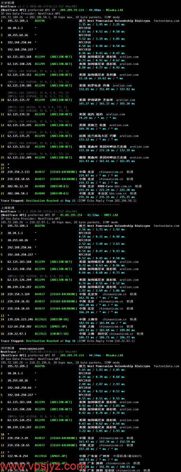Click the [UNICOM-SH] network tag

(60, 319)
